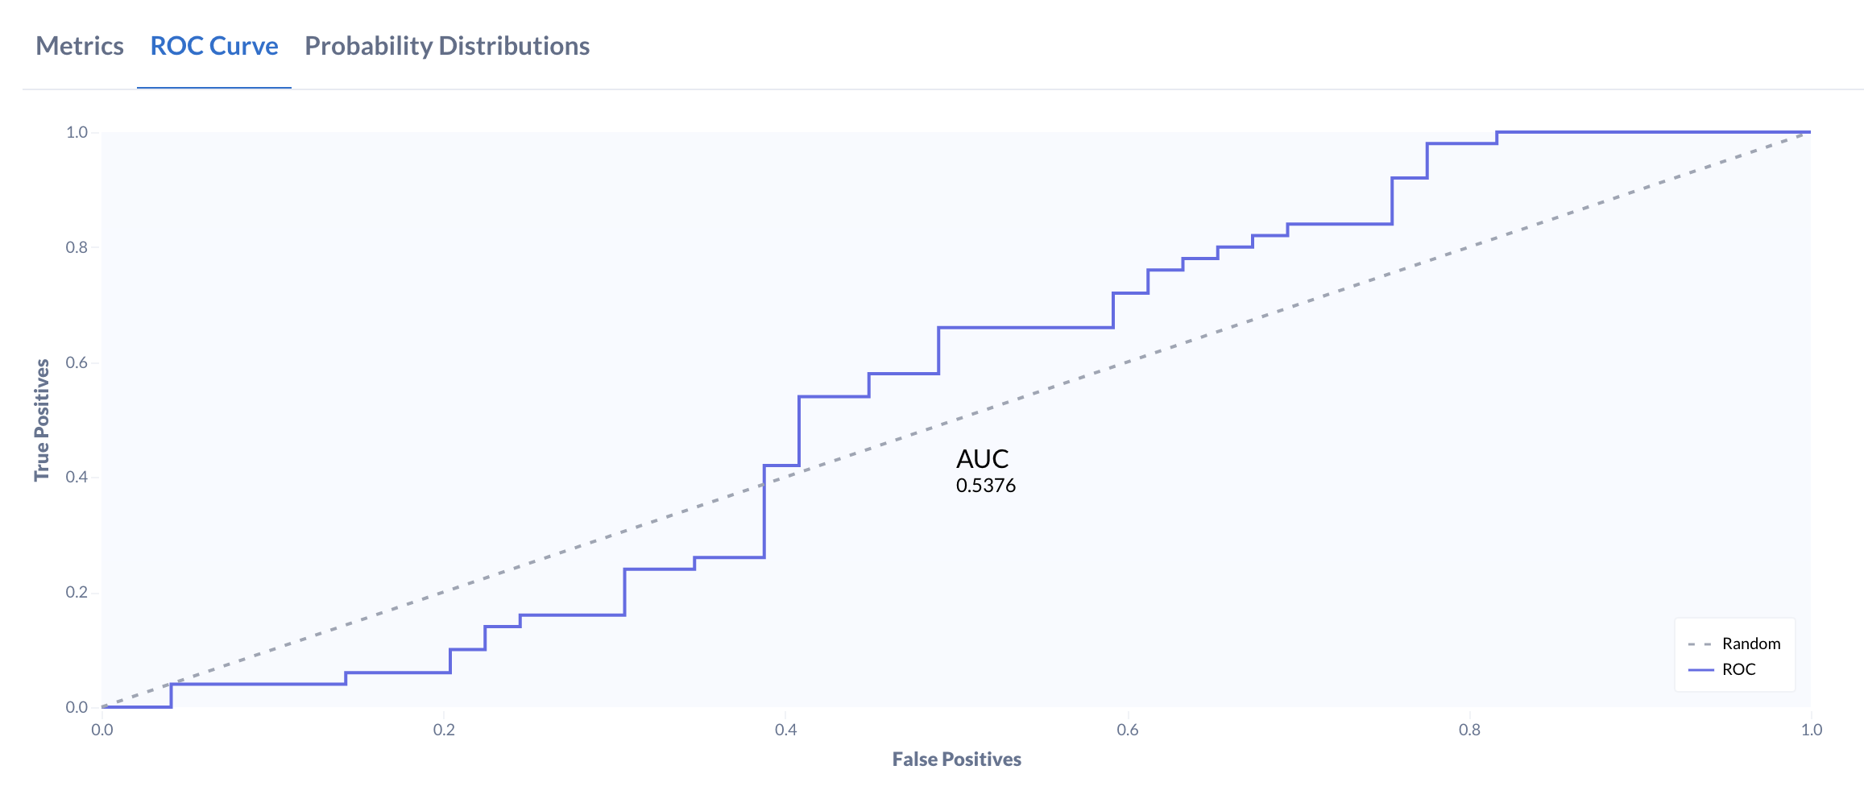This screenshot has width=1864, height=807.
Task: Click the dashed gray legend line swatch
Action: tap(1700, 644)
